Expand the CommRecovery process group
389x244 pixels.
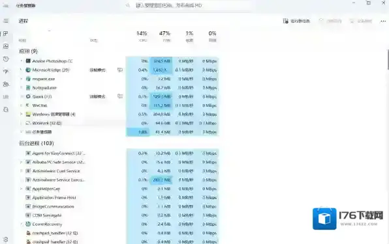[22, 224]
